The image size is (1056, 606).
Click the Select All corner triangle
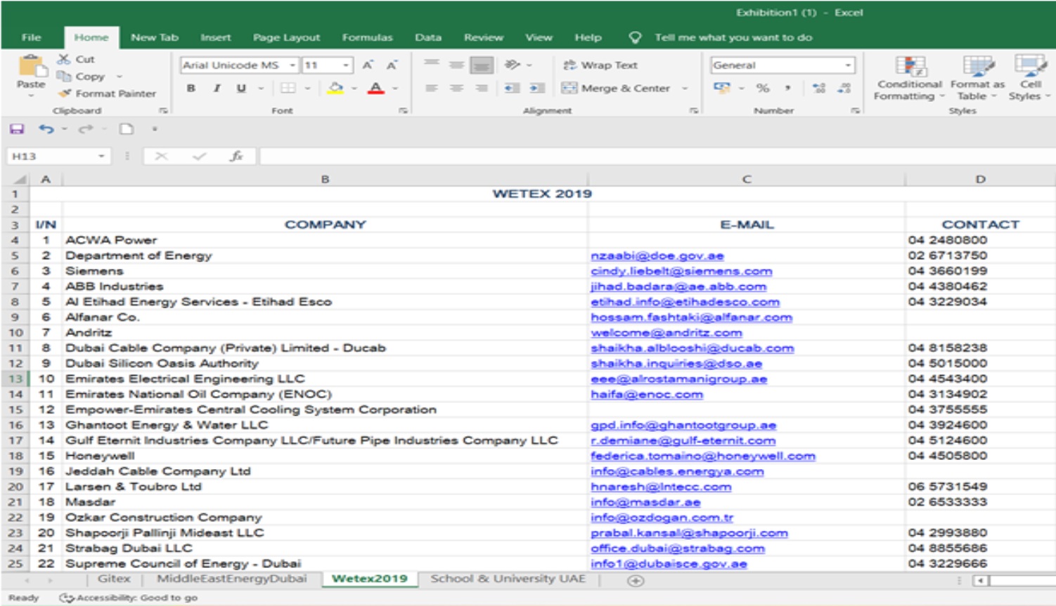(20, 179)
